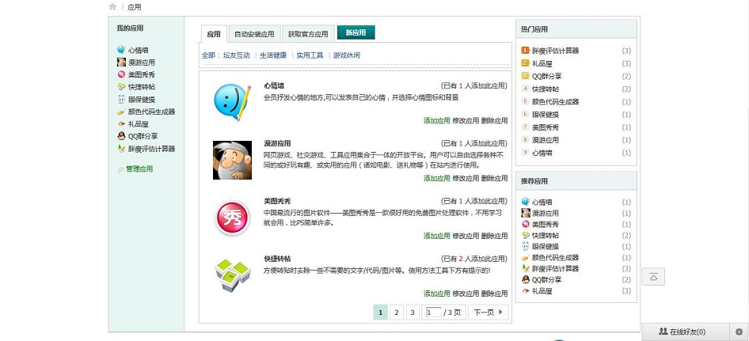Click current page 1 button

click(x=380, y=313)
